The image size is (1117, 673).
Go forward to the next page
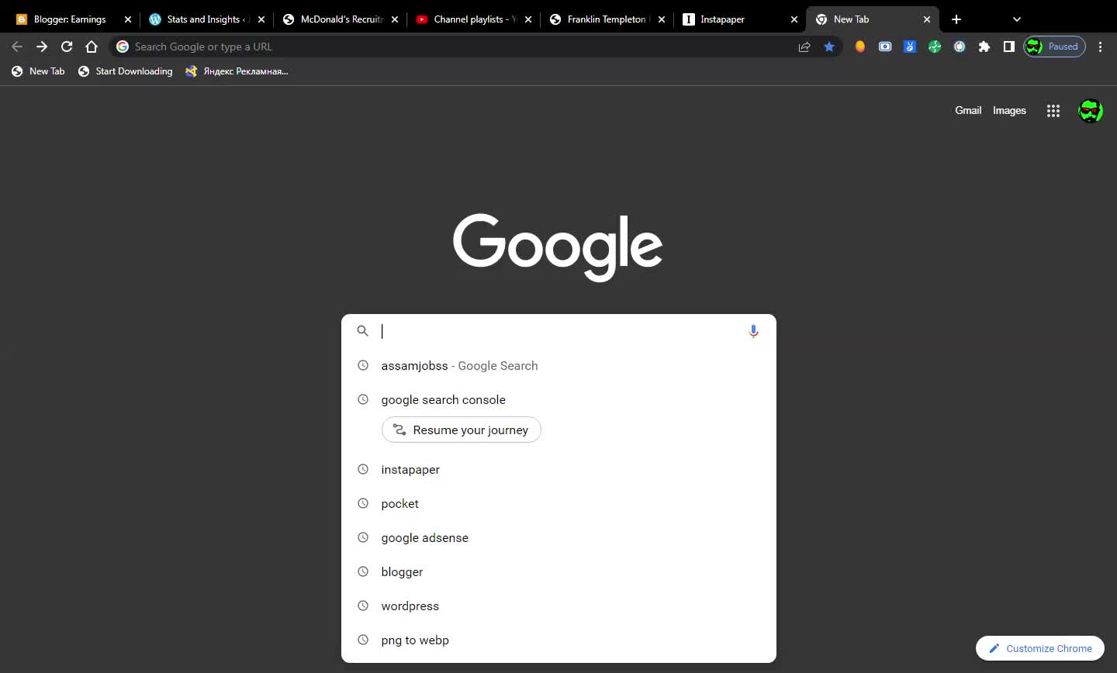click(x=42, y=47)
